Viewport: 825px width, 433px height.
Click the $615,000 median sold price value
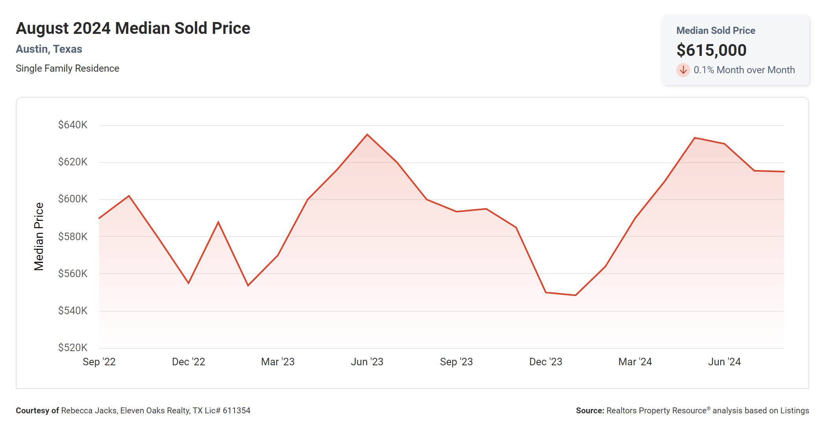pyautogui.click(x=711, y=50)
